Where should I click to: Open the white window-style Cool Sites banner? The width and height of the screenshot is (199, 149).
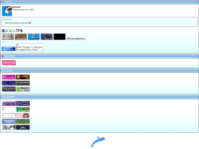pyautogui.click(x=9, y=116)
